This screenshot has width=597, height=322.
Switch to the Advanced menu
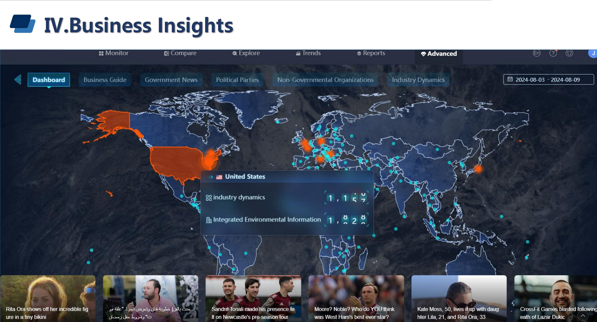coord(438,54)
